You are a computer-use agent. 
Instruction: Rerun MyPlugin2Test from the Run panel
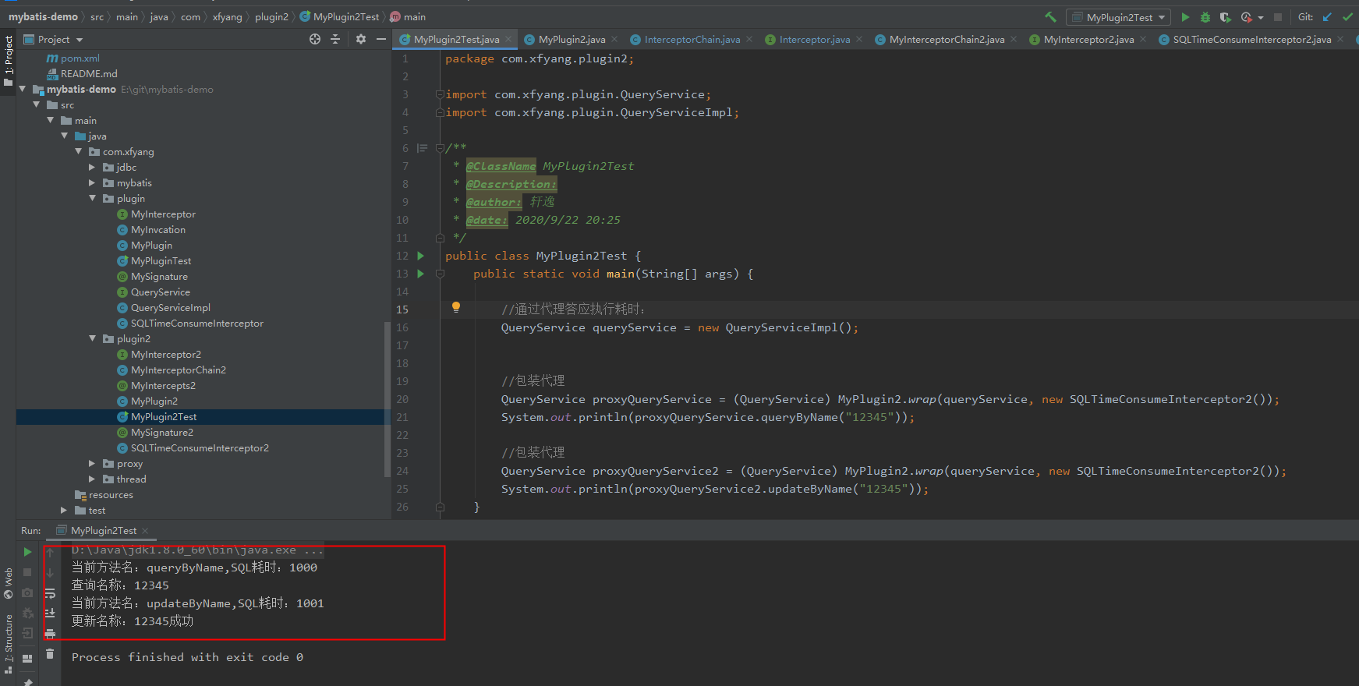[x=27, y=552]
